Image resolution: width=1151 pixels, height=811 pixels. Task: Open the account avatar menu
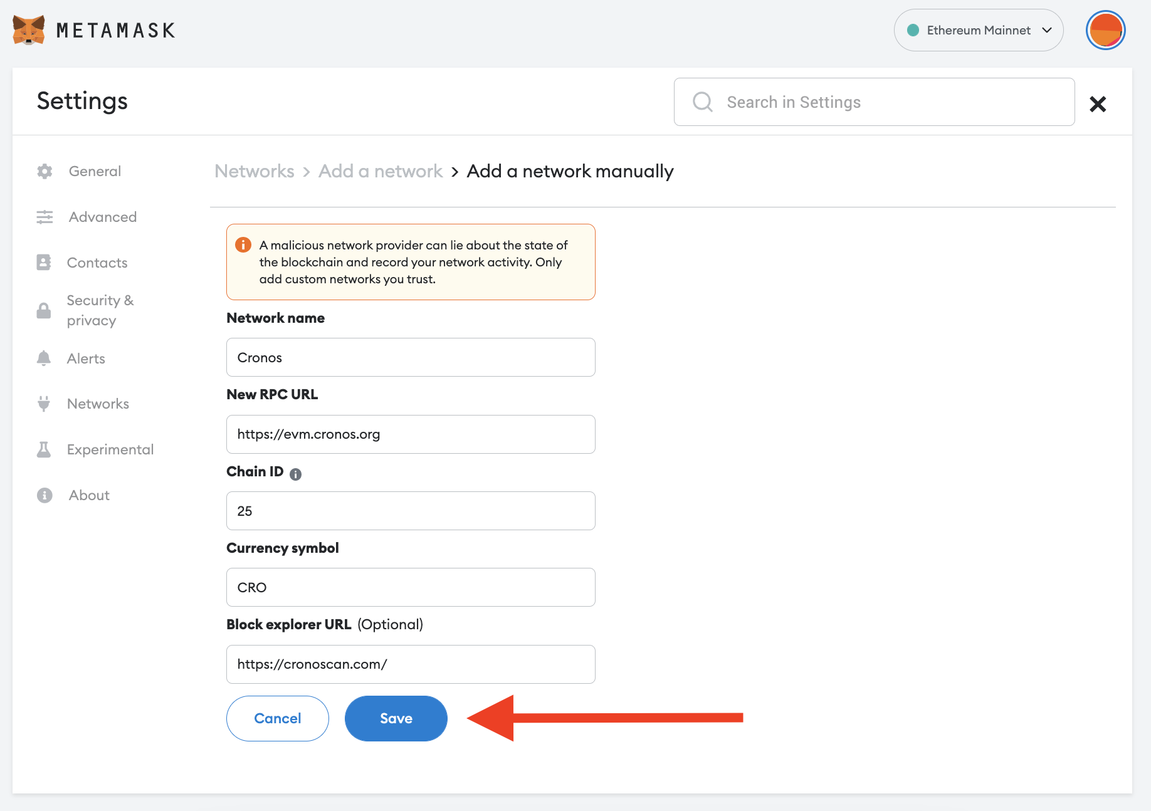pyautogui.click(x=1105, y=30)
